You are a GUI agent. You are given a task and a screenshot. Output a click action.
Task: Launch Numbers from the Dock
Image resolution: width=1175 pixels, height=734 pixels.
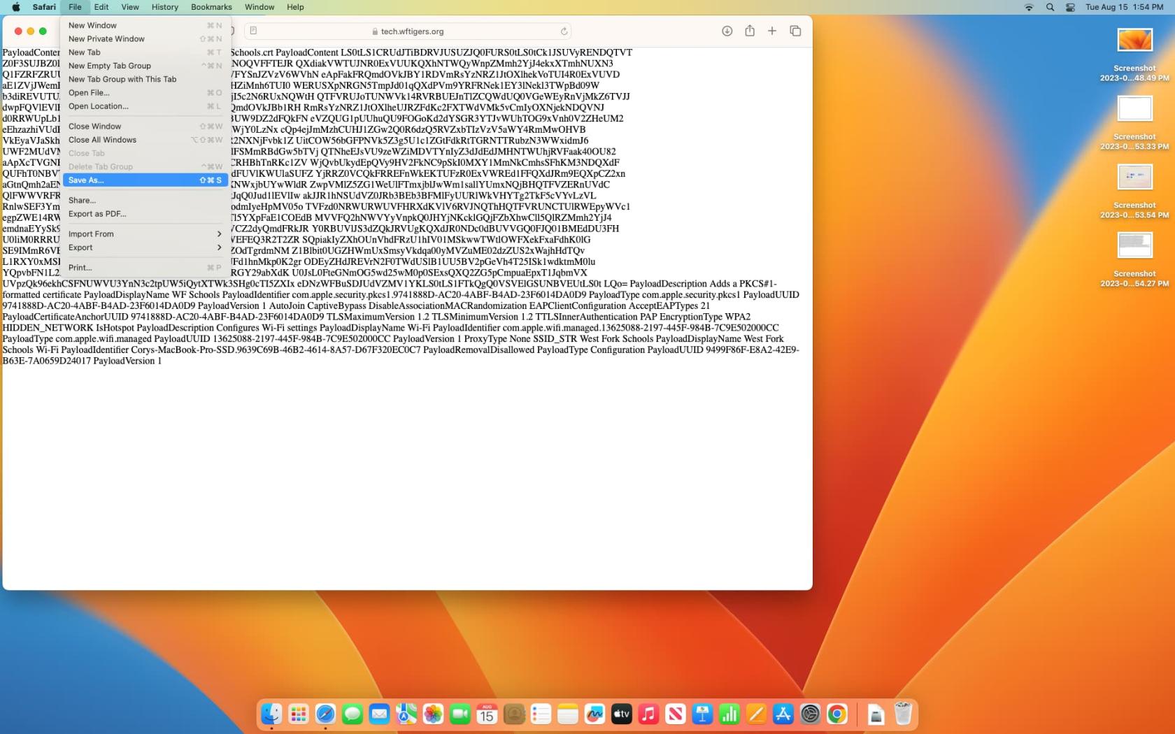click(x=729, y=714)
